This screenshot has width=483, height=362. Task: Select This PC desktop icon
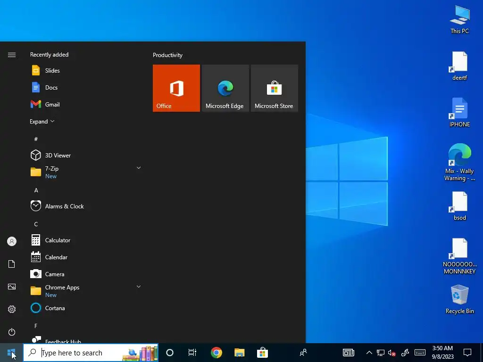[x=459, y=20]
